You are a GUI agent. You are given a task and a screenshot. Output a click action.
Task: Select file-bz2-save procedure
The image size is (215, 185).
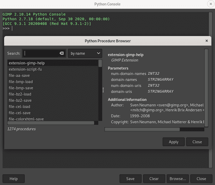[53, 100]
